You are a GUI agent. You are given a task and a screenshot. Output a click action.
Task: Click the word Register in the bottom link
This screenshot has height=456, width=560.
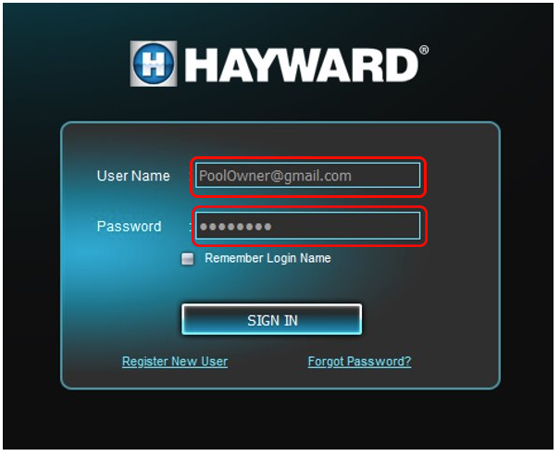pos(146,363)
